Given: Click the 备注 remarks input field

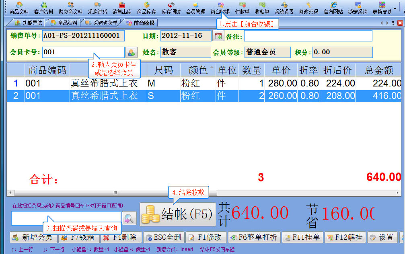Looking at the screenshot, I should [308, 36].
